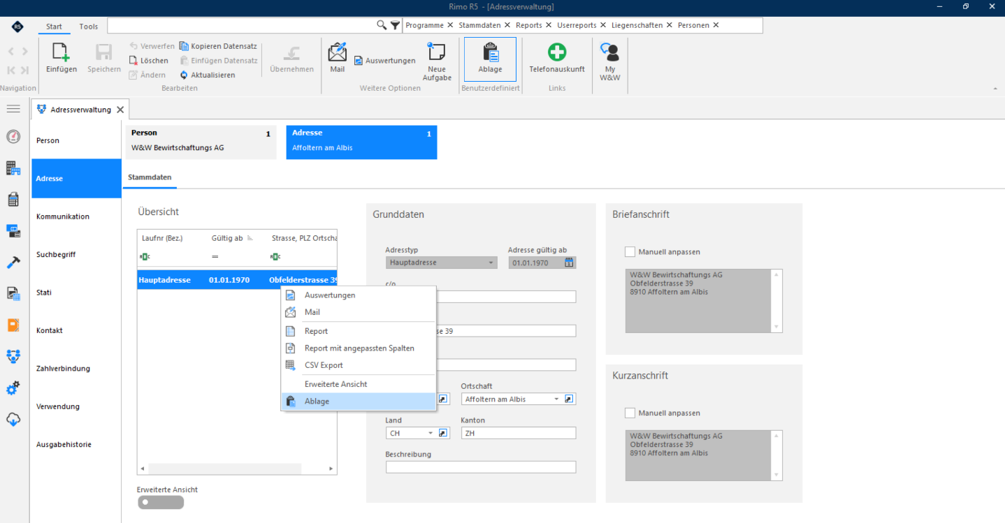Click the Aktualisieren refresh button

click(208, 75)
